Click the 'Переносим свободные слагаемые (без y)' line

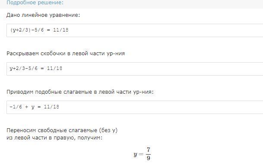pyautogui.click(x=62, y=130)
